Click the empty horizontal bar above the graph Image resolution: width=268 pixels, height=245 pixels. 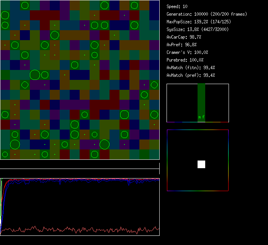[x=80, y=166]
